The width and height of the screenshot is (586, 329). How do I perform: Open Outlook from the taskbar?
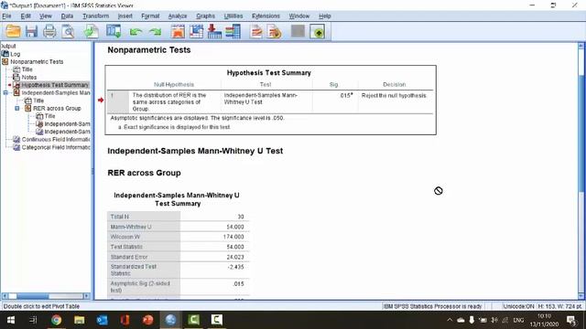coord(102,320)
